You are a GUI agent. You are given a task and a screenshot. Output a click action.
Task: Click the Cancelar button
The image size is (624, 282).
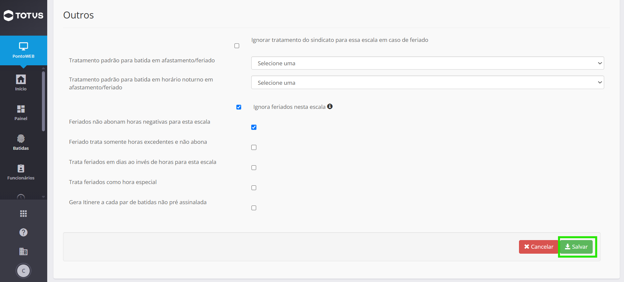(x=538, y=247)
